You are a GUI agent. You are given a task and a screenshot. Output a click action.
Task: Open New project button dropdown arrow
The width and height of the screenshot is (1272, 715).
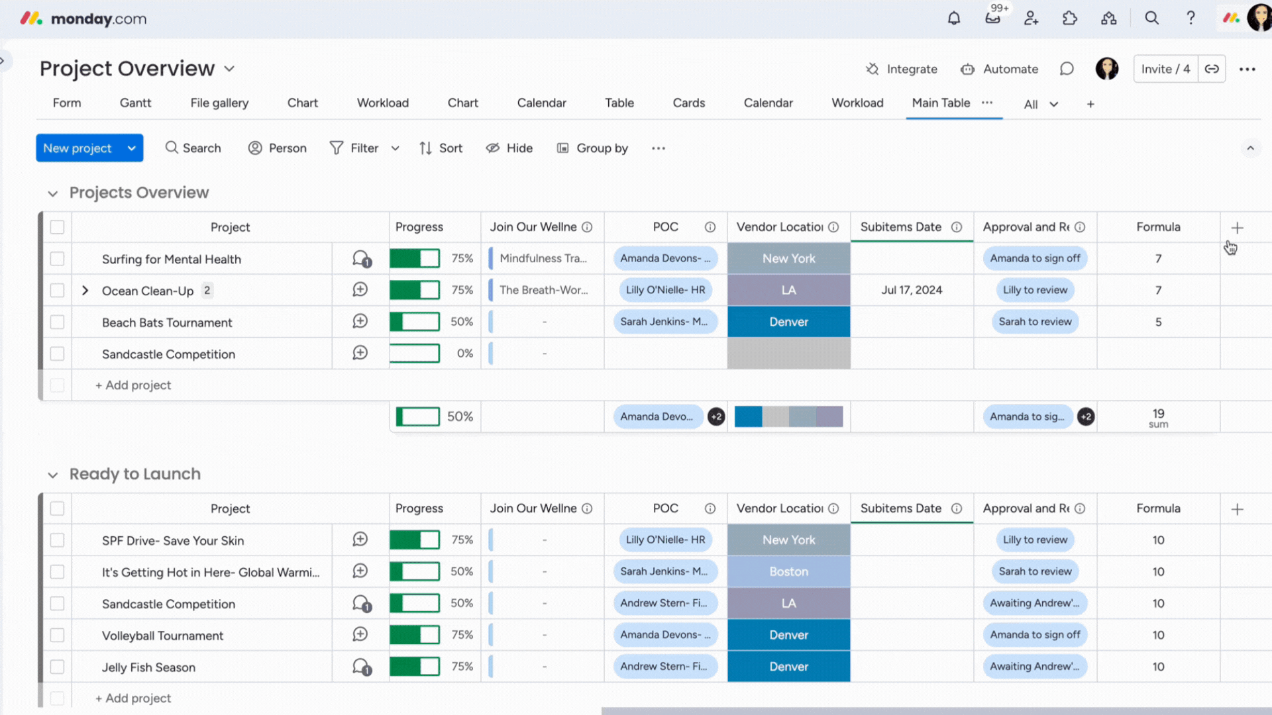click(x=131, y=148)
